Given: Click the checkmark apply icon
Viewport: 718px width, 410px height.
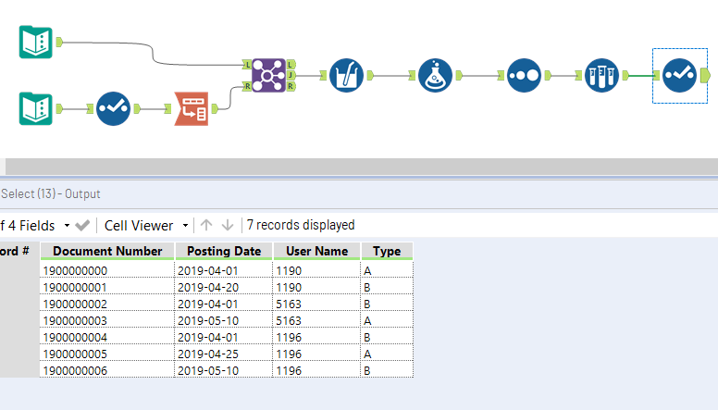Looking at the screenshot, I should (82, 225).
